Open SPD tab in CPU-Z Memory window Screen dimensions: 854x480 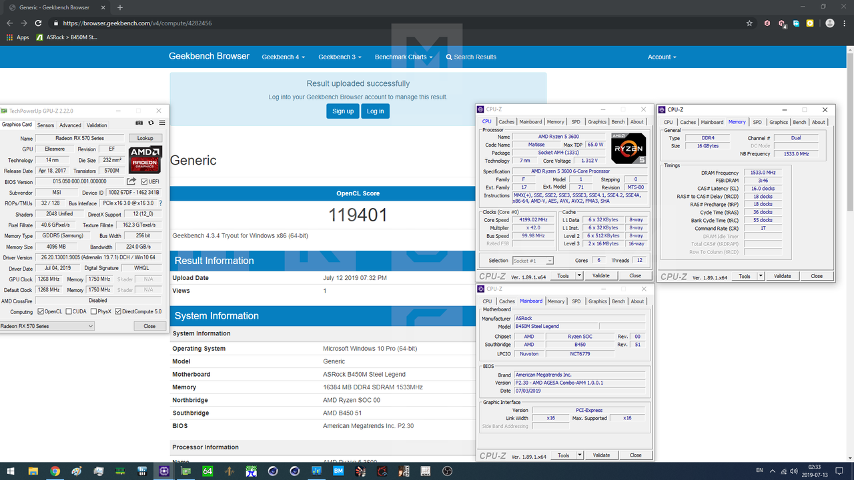pyautogui.click(x=757, y=122)
